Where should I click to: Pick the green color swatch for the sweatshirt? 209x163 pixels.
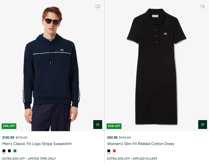coord(15,151)
